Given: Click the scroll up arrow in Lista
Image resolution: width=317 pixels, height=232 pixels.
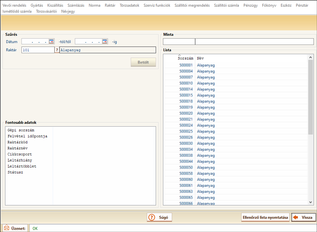Looking at the screenshot, I should coord(311,57).
